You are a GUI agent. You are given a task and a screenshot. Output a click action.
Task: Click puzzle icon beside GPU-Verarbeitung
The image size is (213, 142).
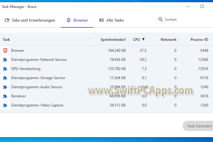[5, 69]
